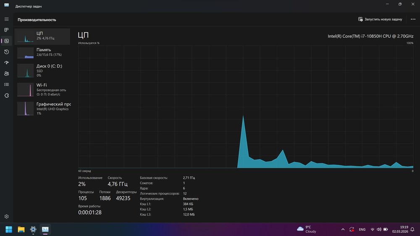Open the Services page icon
The image size is (420, 236).
[6, 96]
